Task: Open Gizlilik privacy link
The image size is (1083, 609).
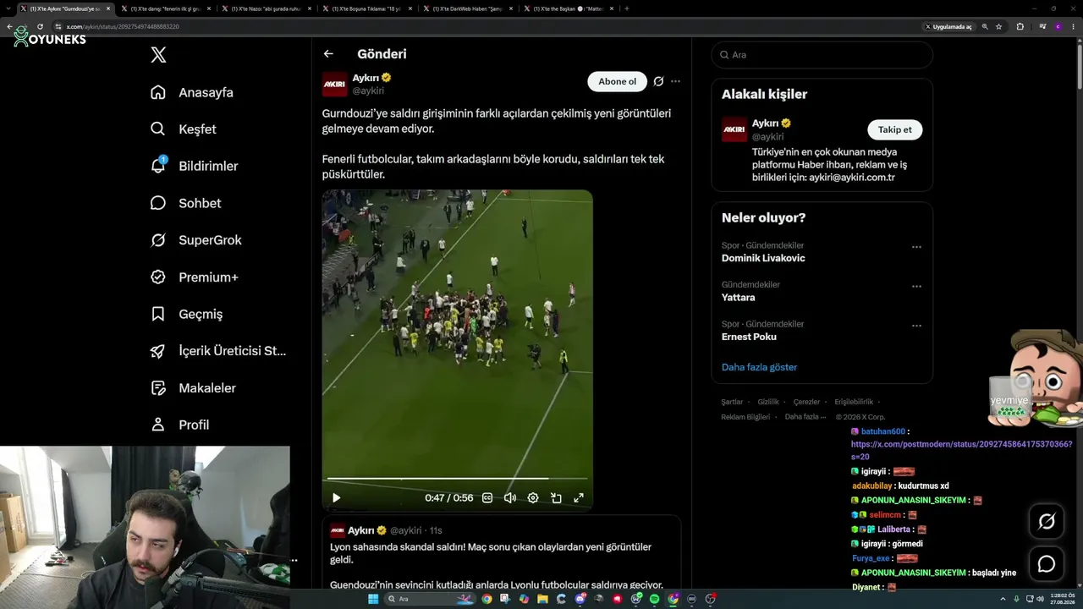Action: (768, 402)
